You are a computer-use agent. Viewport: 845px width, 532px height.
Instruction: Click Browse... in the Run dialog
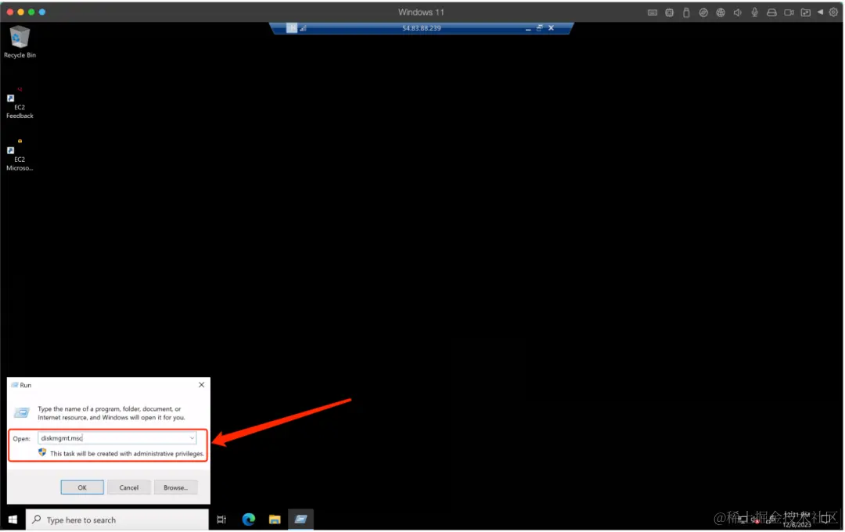[176, 487]
